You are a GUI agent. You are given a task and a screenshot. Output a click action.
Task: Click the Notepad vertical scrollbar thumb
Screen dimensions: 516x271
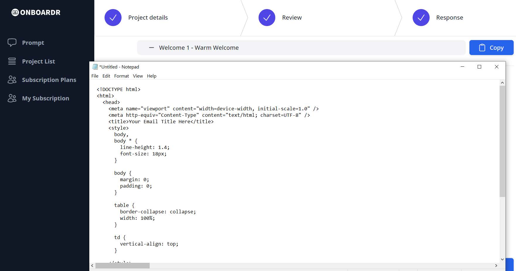click(x=503, y=141)
